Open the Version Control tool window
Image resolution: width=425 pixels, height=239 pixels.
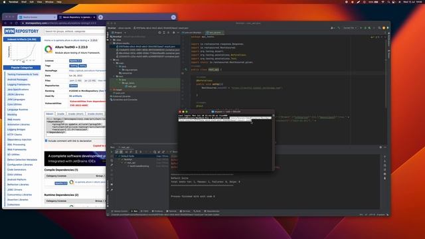(120, 211)
